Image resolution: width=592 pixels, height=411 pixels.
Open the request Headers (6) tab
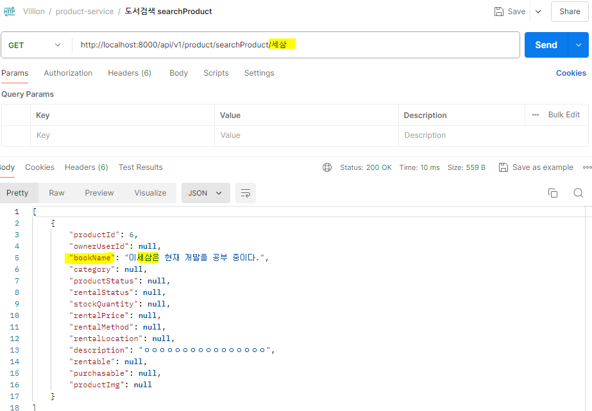pyautogui.click(x=130, y=73)
